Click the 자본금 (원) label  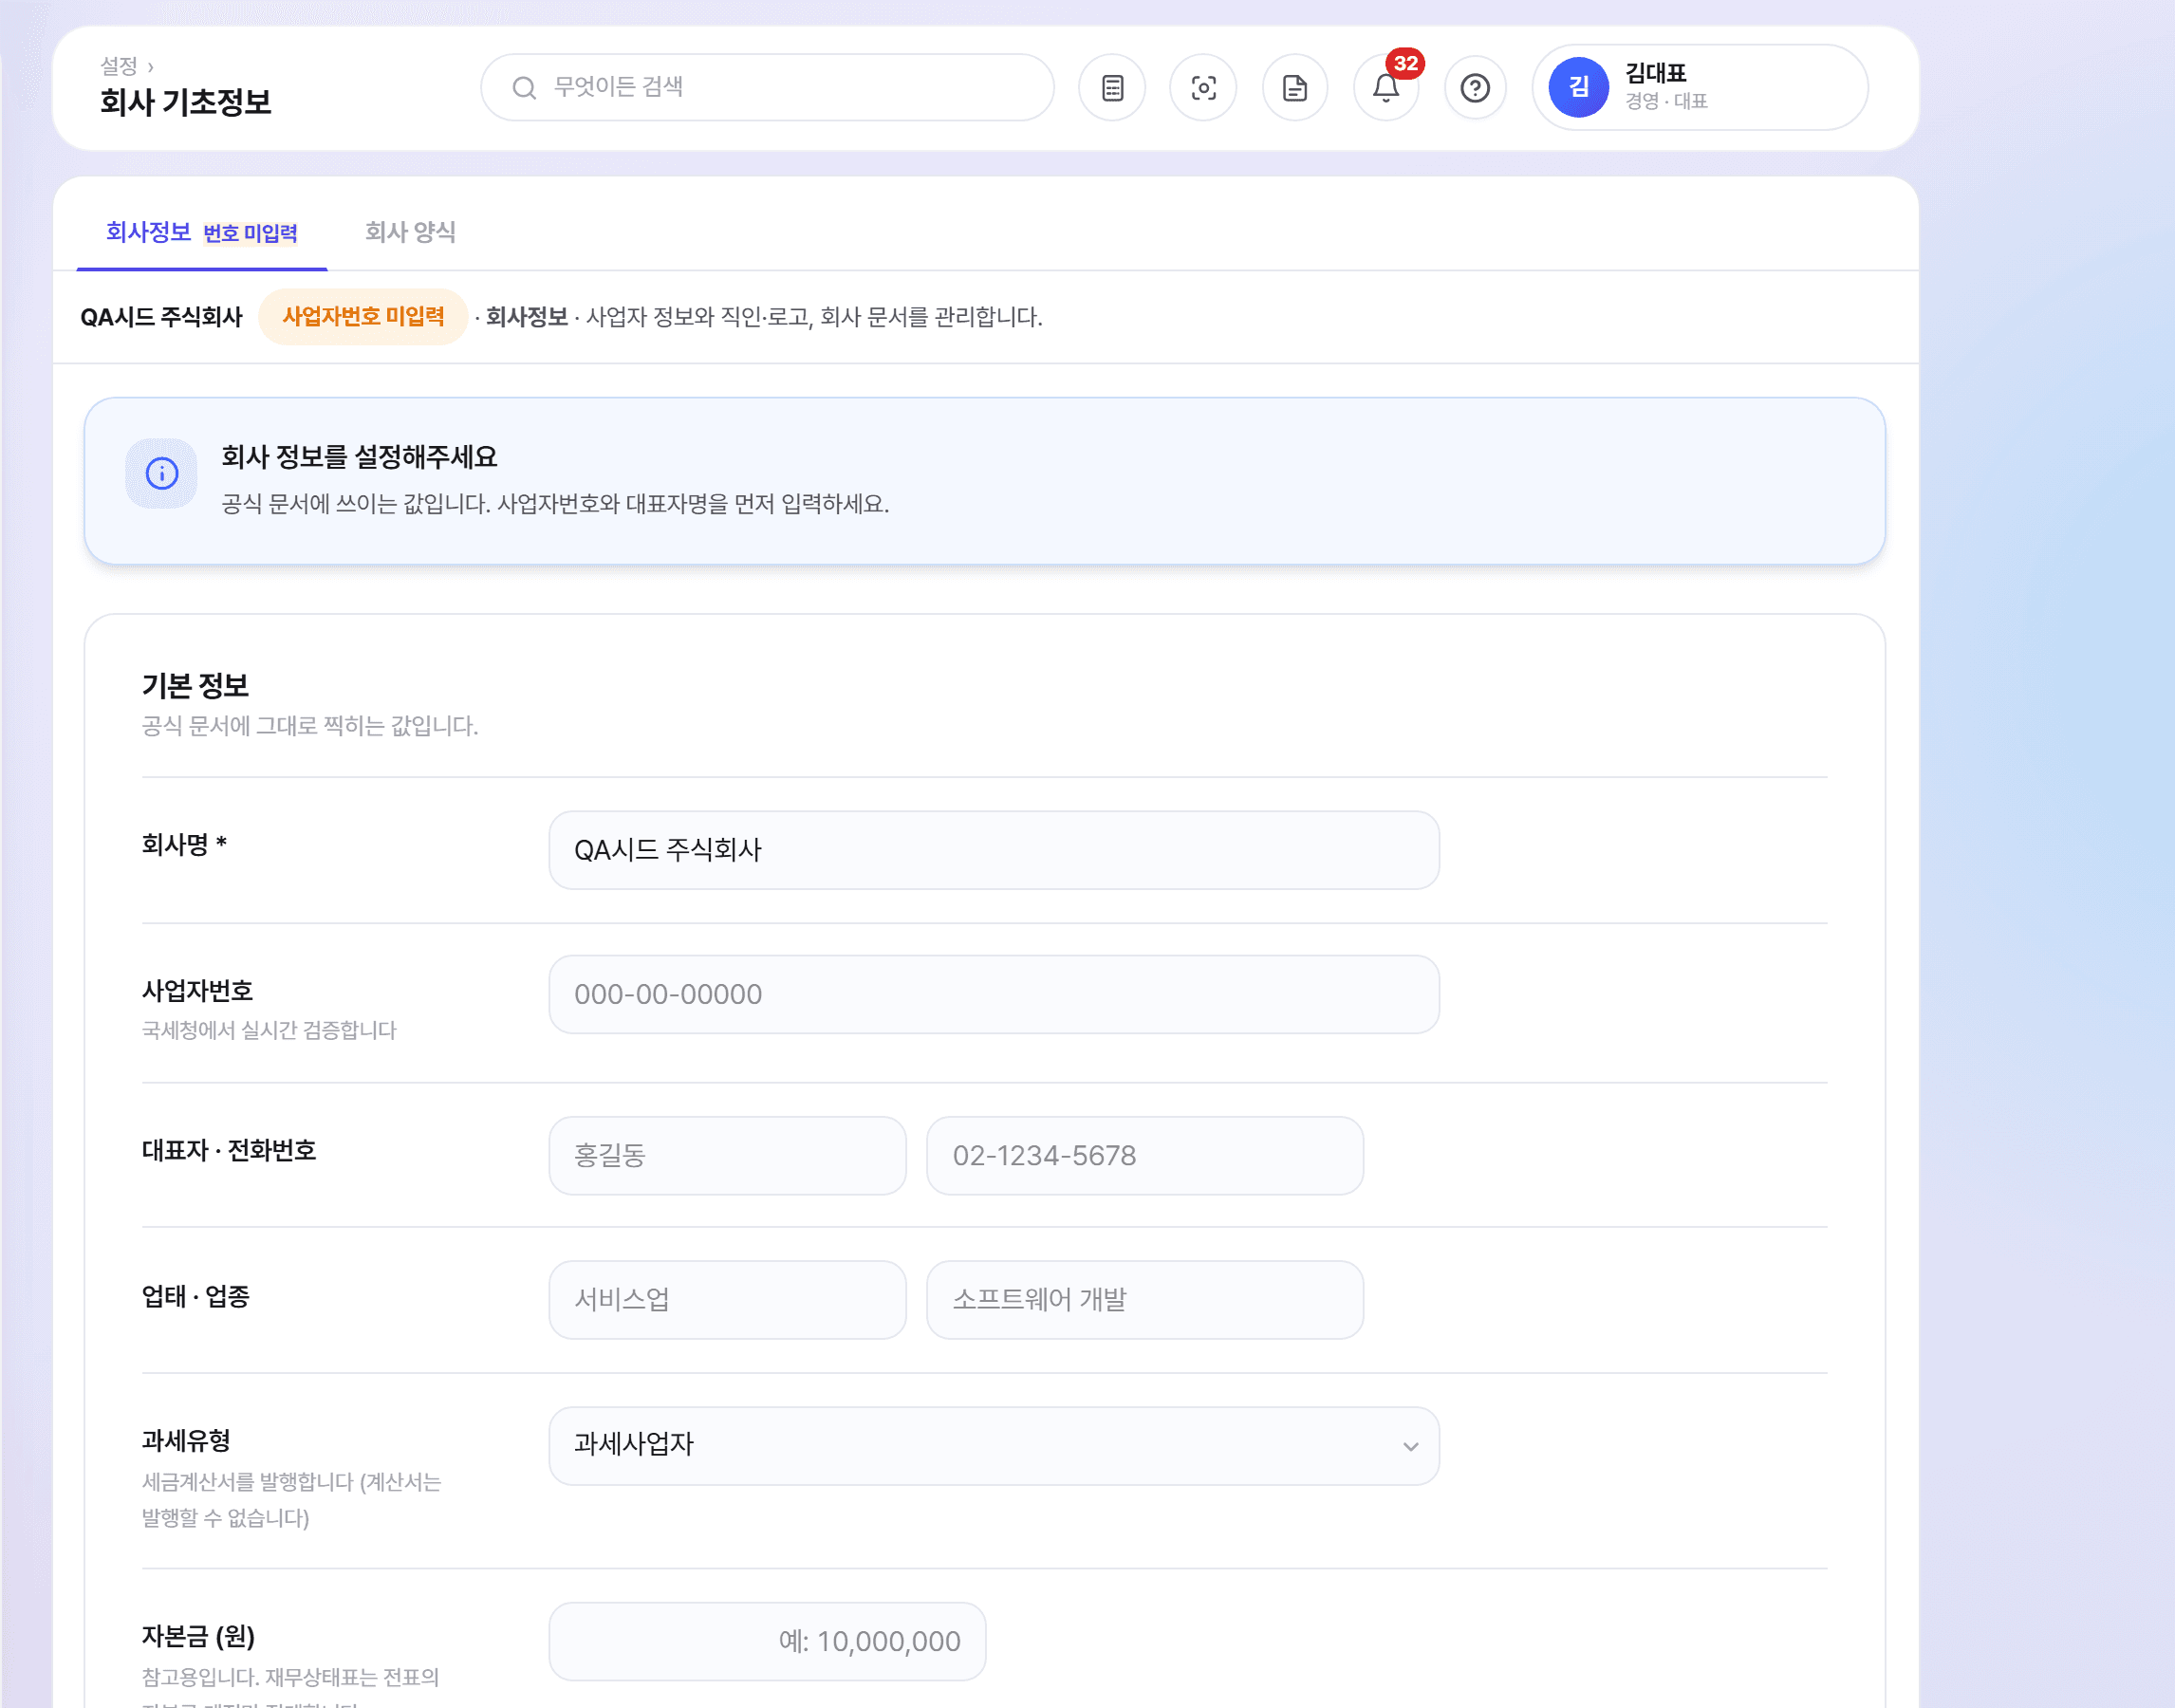[198, 1636]
